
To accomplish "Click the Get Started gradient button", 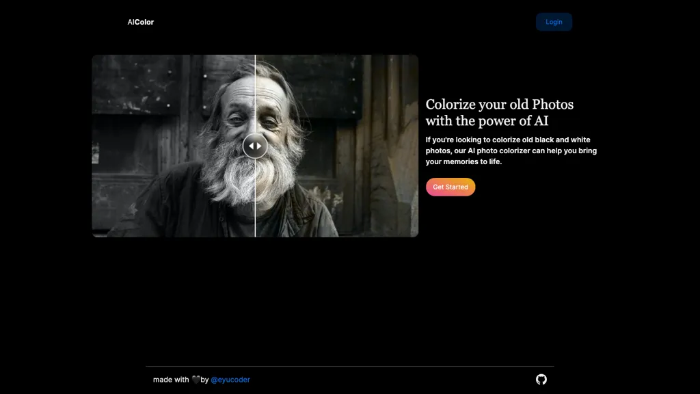I will click(450, 187).
